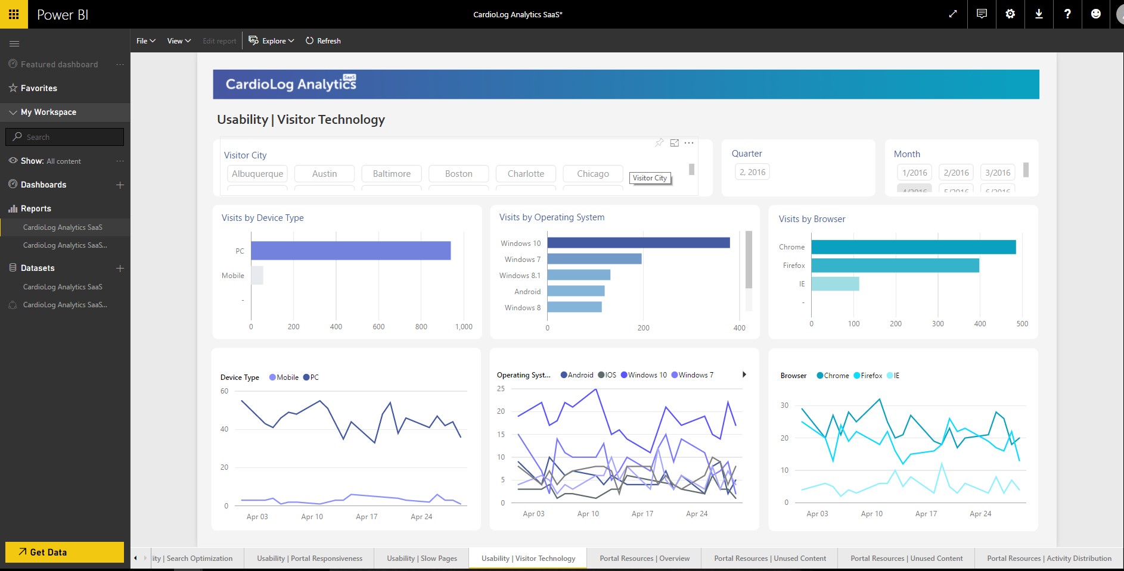The width and height of the screenshot is (1124, 571).
Task: Select Baltimore in Visitor City slicer
Action: (392, 174)
